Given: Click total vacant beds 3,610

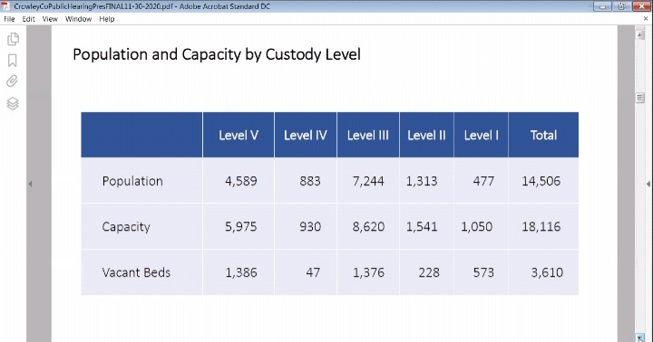Looking at the screenshot, I should pos(547,272).
